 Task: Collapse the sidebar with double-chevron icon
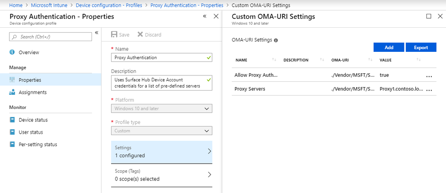point(96,33)
